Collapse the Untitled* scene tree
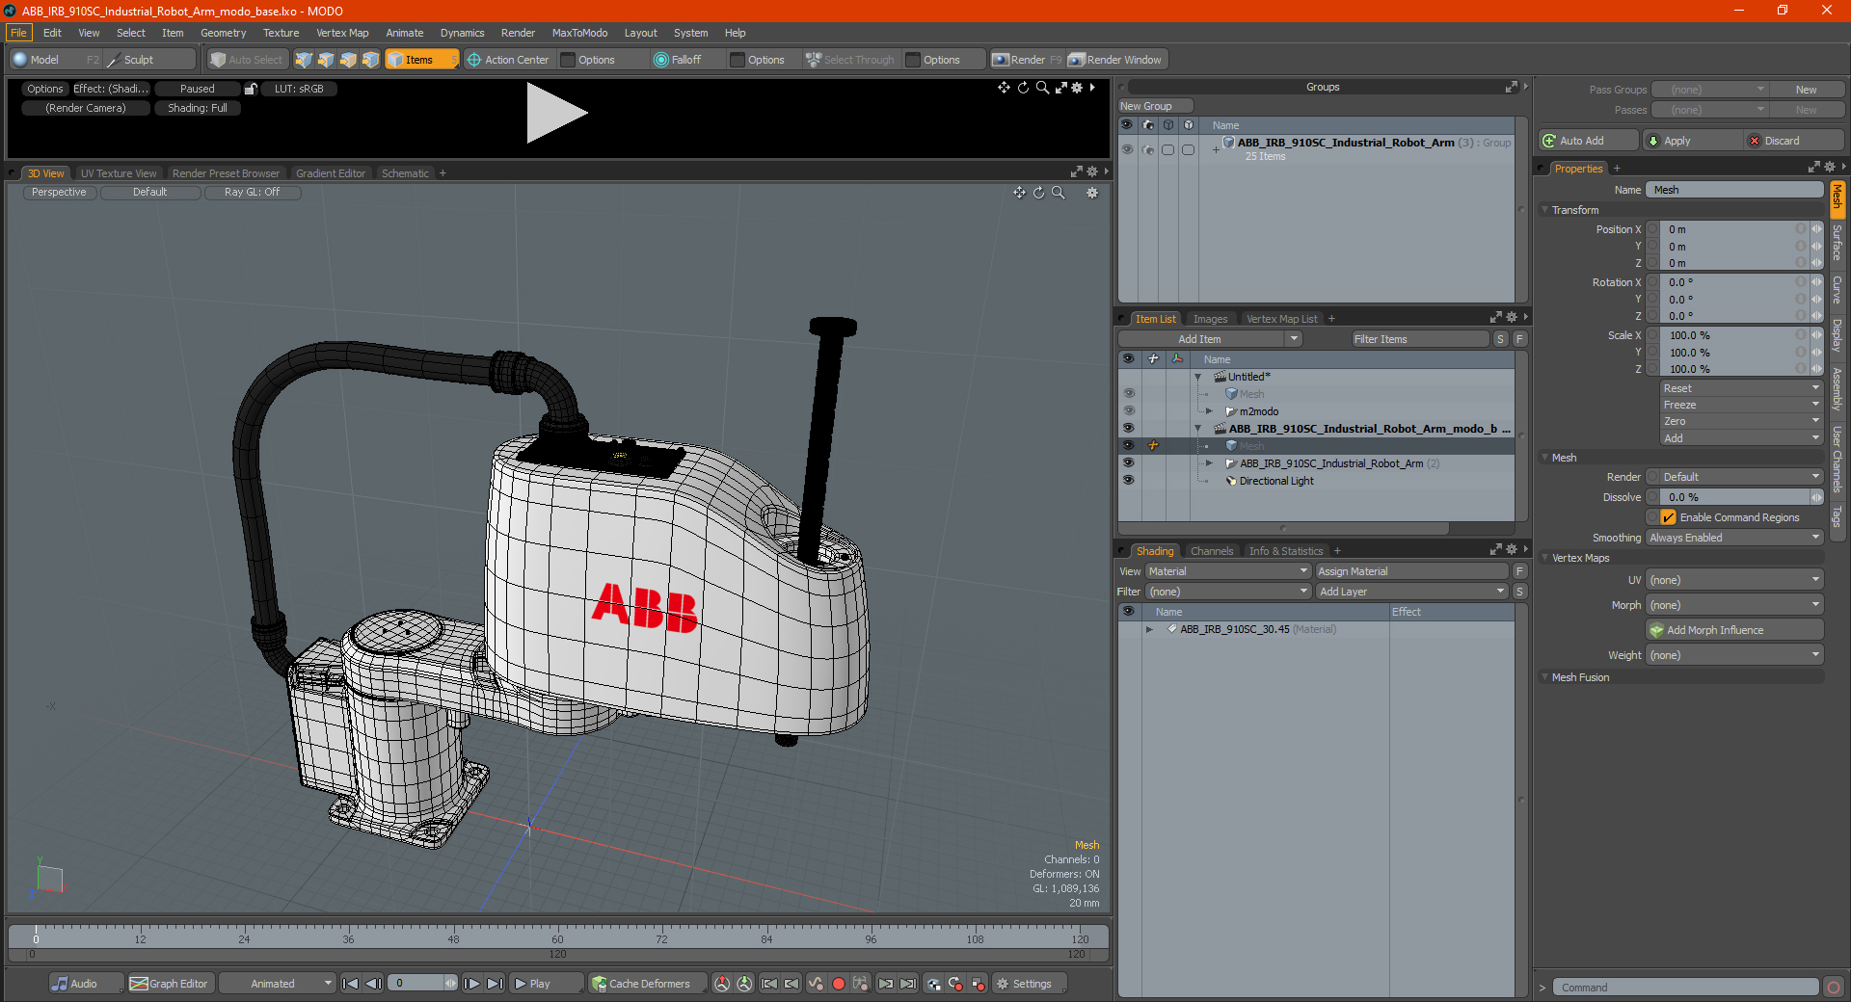The width and height of the screenshot is (1851, 1002). (1198, 377)
